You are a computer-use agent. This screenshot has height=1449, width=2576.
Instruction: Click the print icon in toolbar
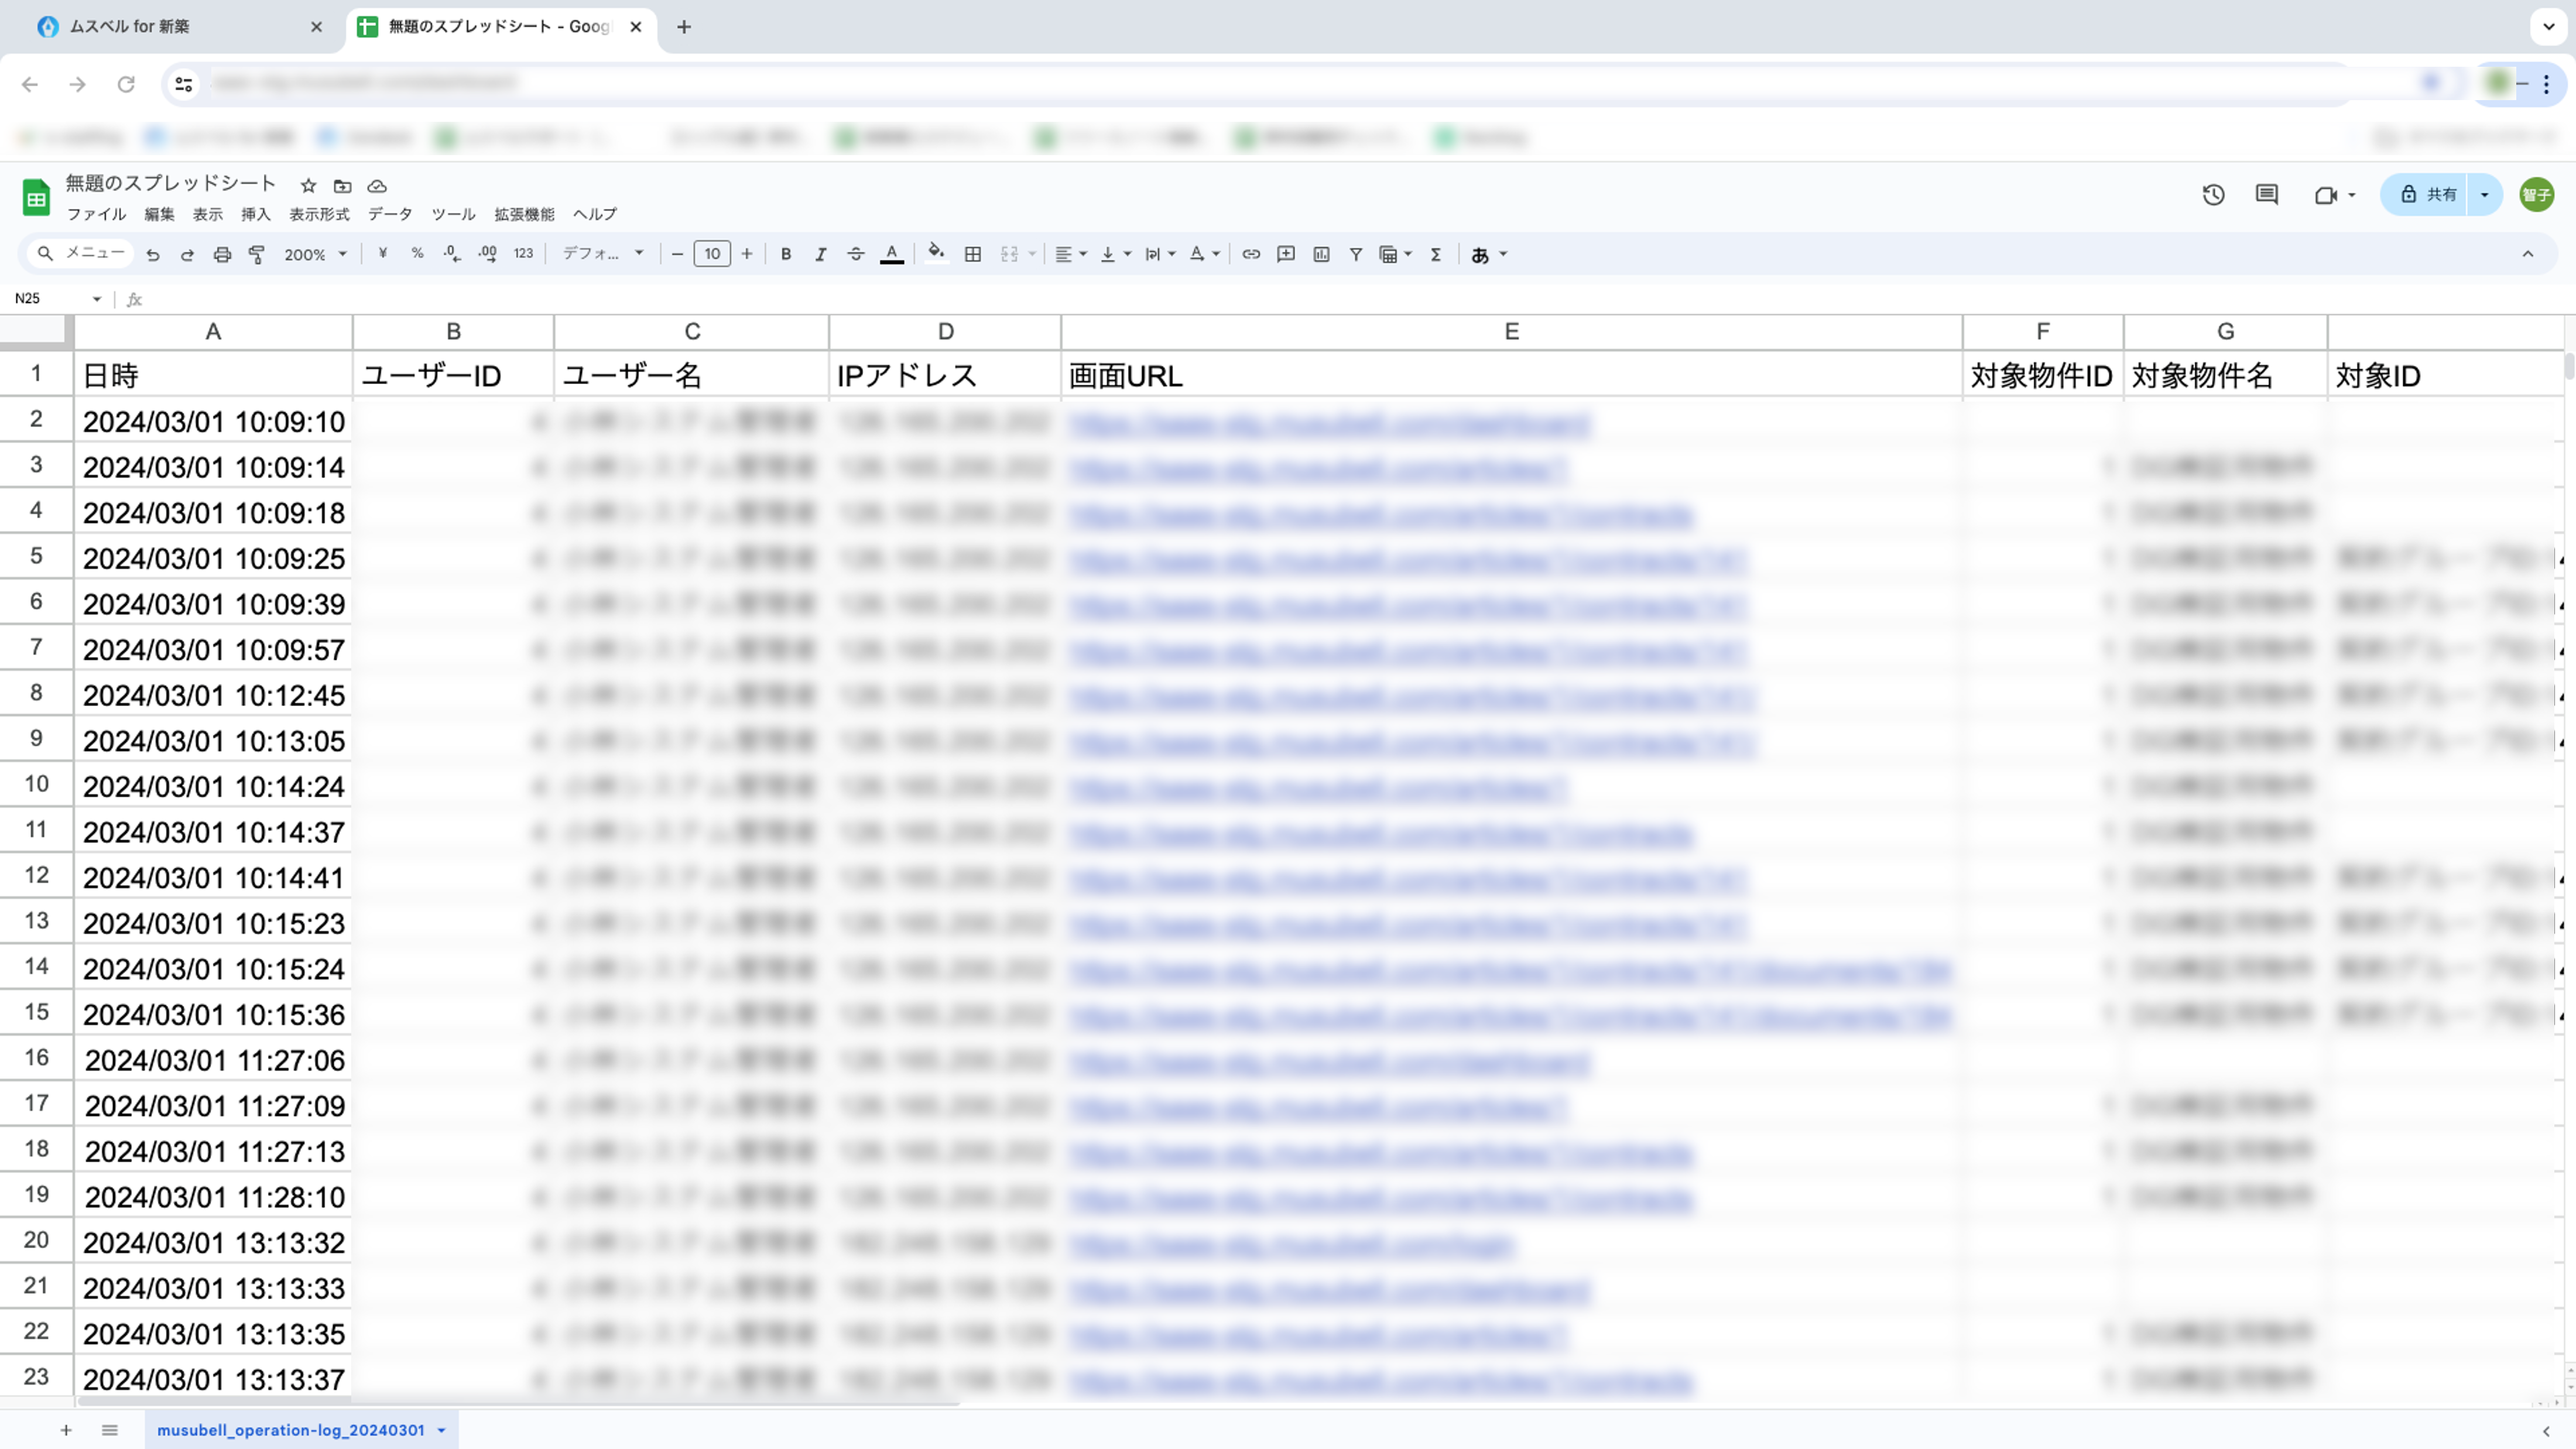222,255
